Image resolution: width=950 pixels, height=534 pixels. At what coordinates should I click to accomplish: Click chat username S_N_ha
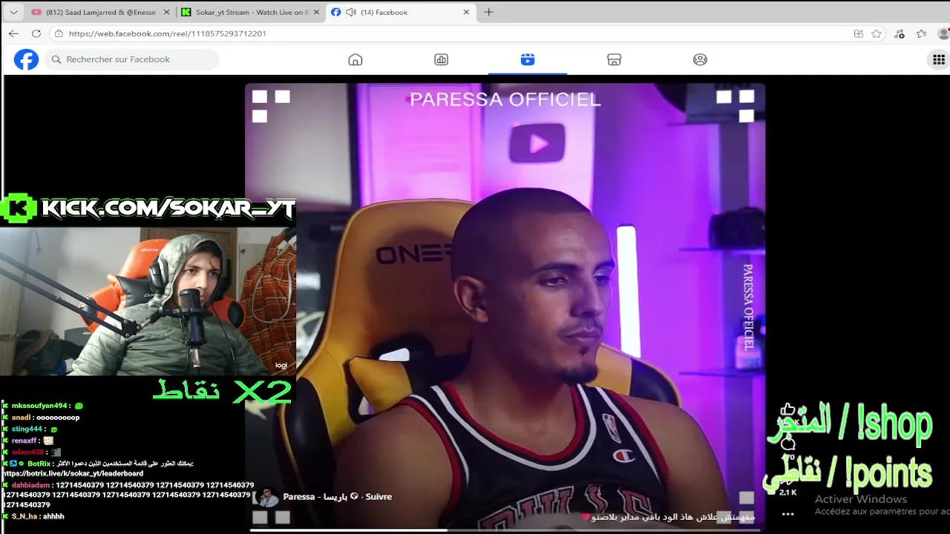24,516
